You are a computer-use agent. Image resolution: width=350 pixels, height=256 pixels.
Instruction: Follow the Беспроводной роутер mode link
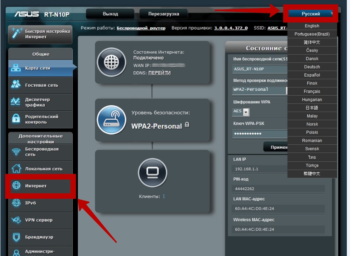point(141,28)
